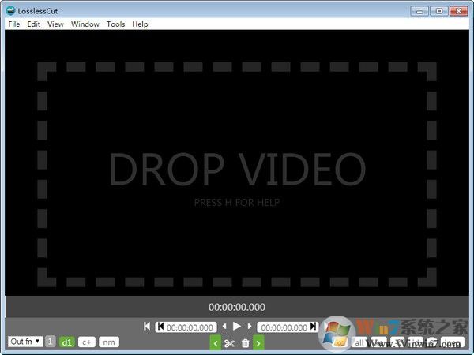
Task: Click the 00:00:00.000 current time display
Action: (x=237, y=307)
